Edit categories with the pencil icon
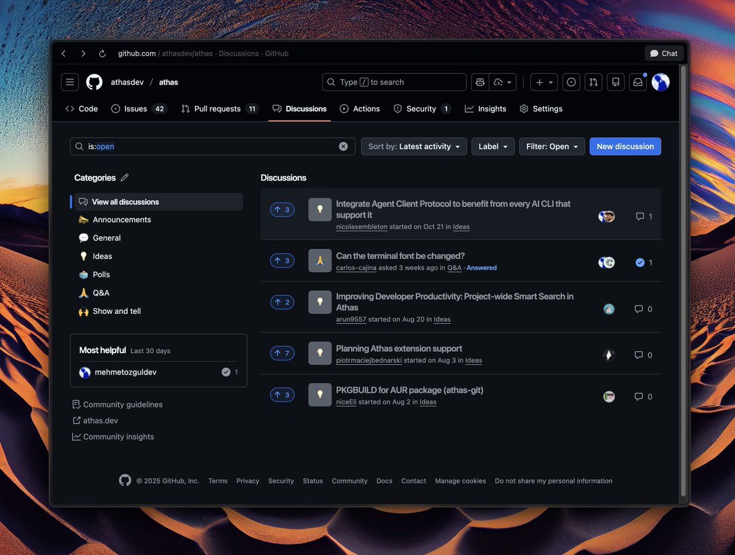 pos(124,177)
